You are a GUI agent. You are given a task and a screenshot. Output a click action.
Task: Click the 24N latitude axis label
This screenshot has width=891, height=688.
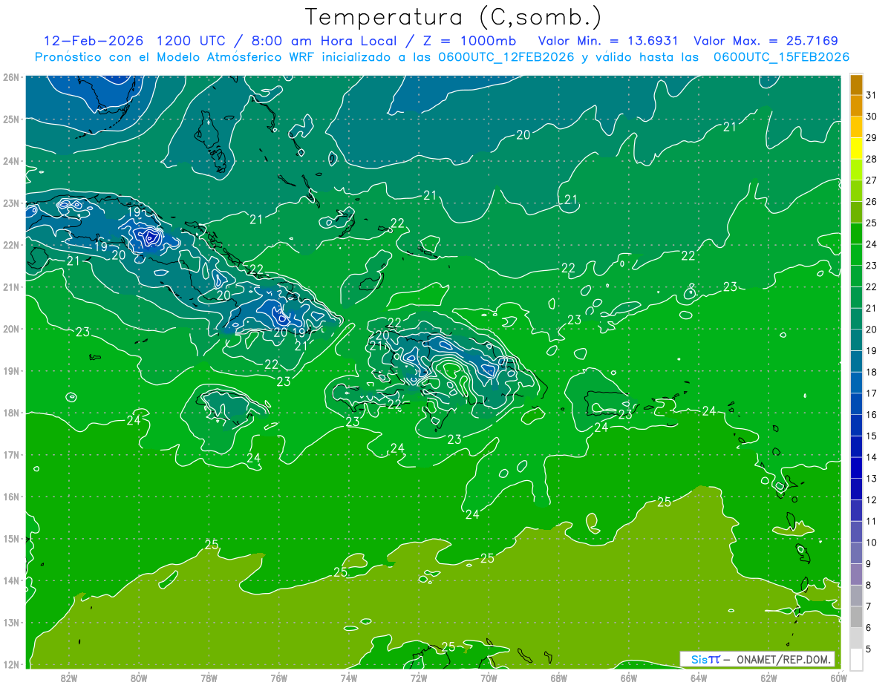[11, 161]
